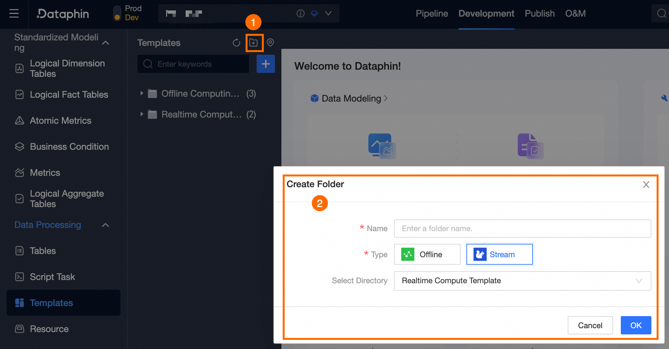Open the hamburger navigation menu
This screenshot has width=669, height=349.
tap(14, 14)
